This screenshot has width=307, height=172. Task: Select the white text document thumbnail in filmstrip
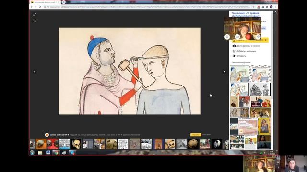[x=123, y=144]
